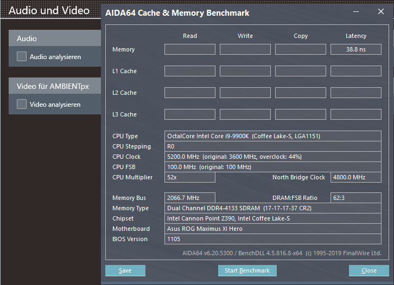This screenshot has width=394, height=285.
Task: Click the Save button
Action: 125,270
